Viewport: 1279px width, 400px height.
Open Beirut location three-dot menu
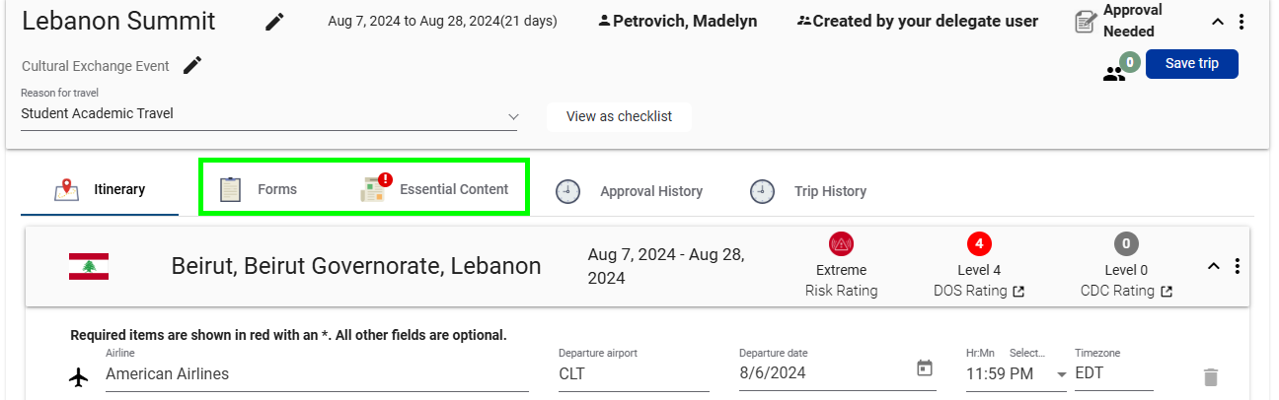pyautogui.click(x=1238, y=266)
